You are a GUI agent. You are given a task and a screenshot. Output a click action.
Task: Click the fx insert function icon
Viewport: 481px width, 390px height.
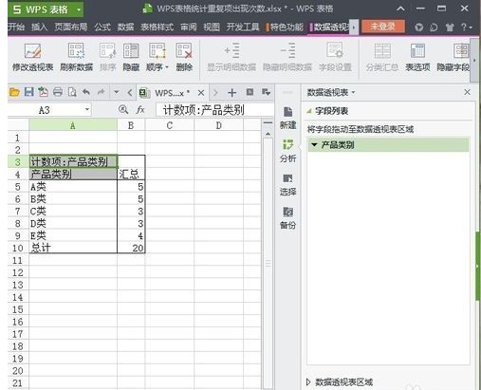140,110
